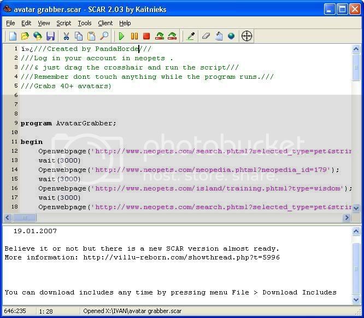
Task: Click the code editor vertical scrollbar down arrow
Action: 356,208
